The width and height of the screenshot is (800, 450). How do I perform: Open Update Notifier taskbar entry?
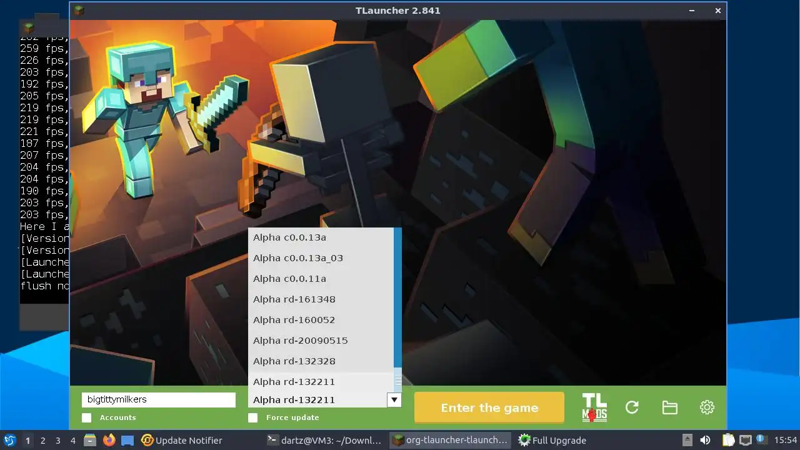click(x=182, y=440)
